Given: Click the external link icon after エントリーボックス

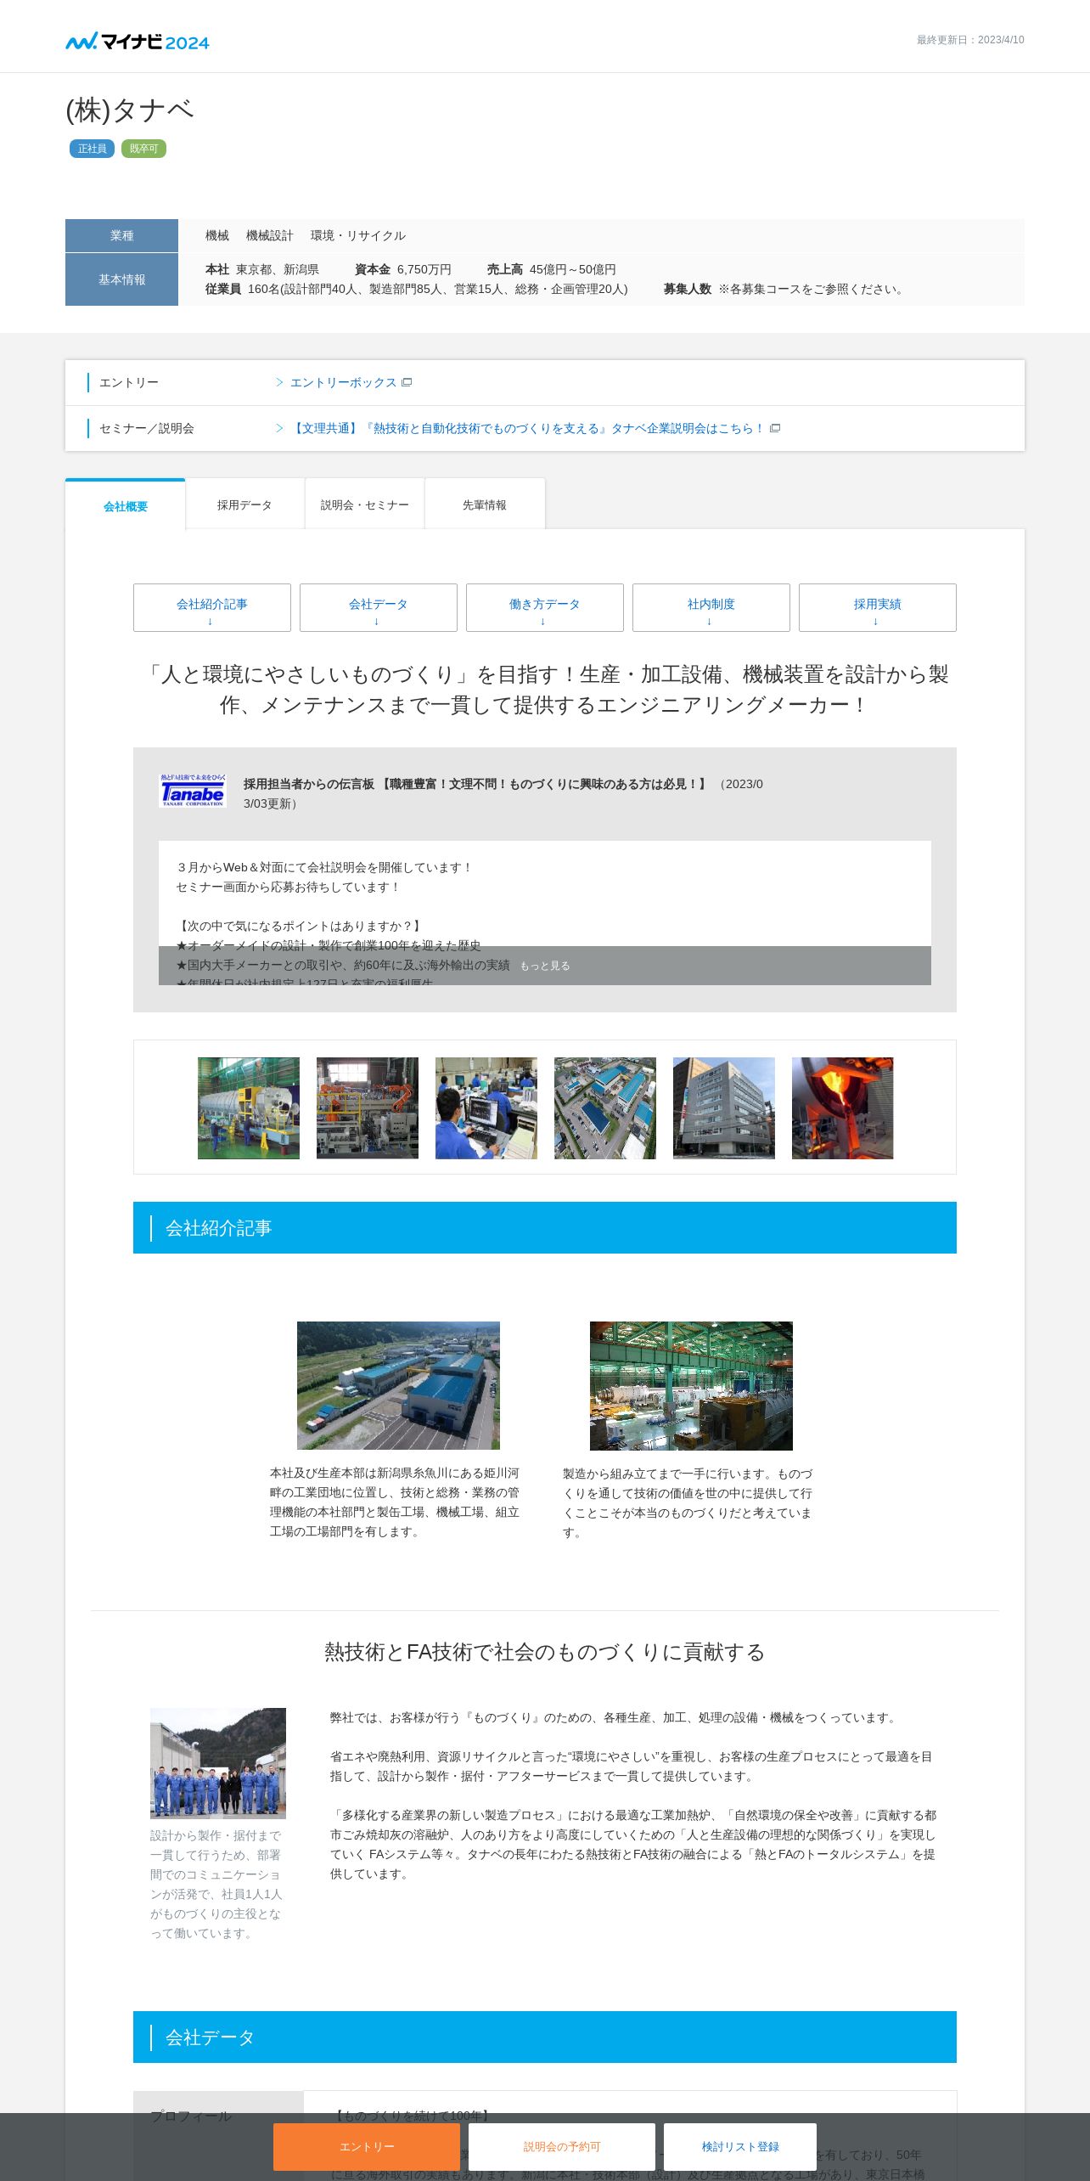Looking at the screenshot, I should tap(407, 382).
